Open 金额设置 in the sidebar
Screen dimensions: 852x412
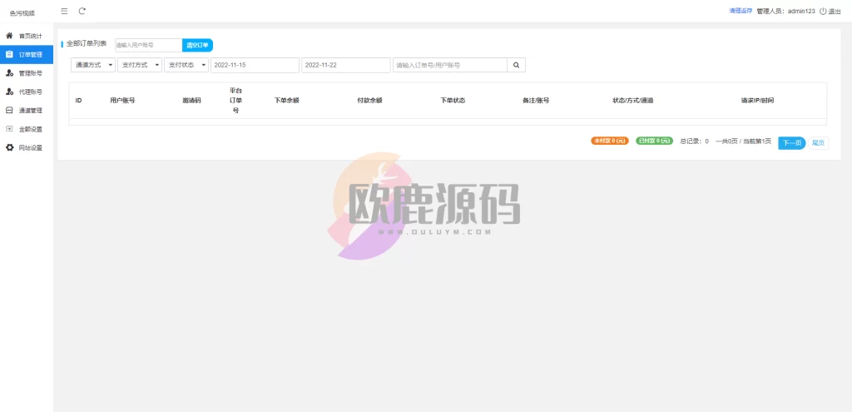27,129
